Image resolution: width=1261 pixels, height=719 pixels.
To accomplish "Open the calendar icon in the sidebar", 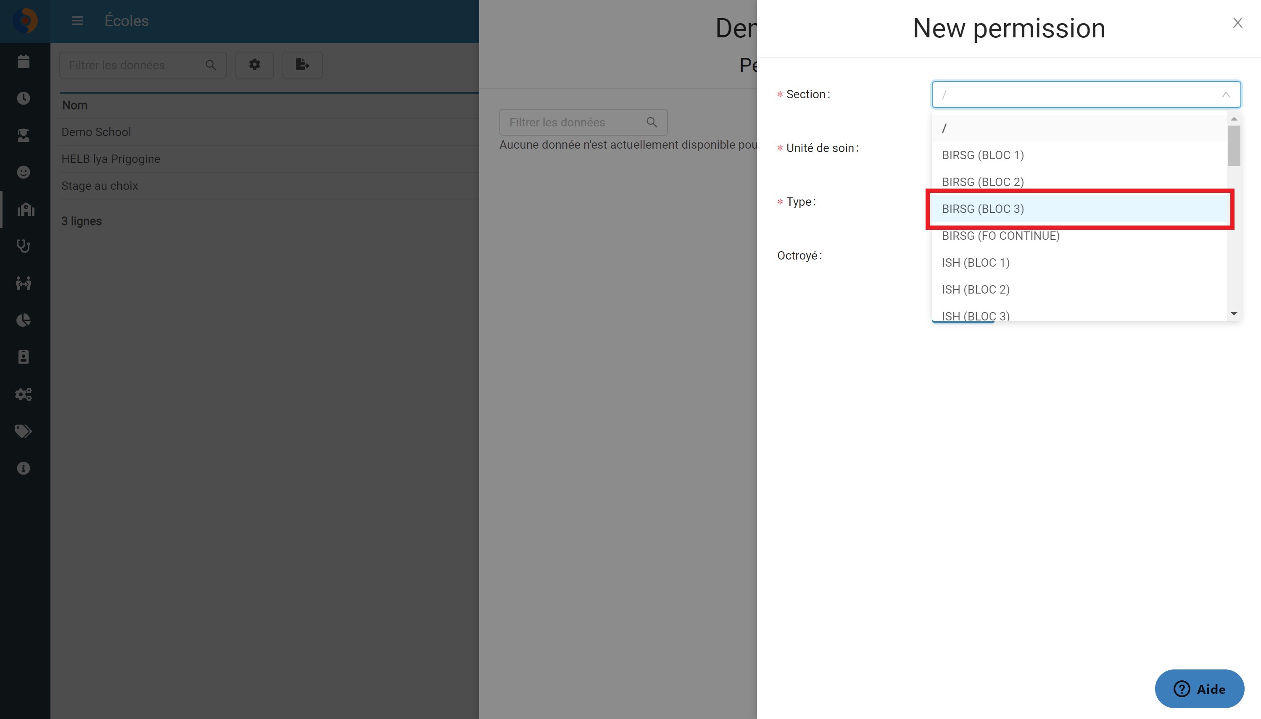I will click(23, 61).
